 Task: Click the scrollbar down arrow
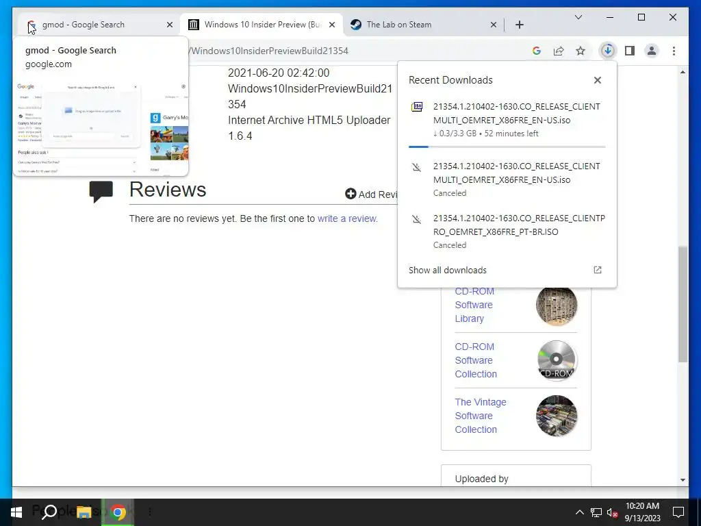click(683, 480)
